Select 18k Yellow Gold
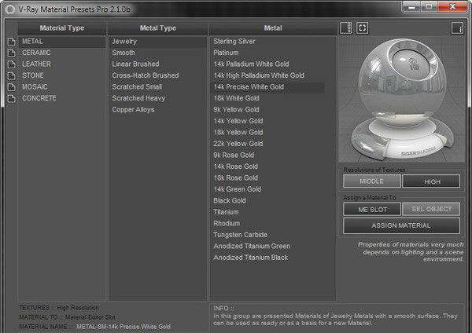Viewport: 472px width, 333px height. [268, 132]
